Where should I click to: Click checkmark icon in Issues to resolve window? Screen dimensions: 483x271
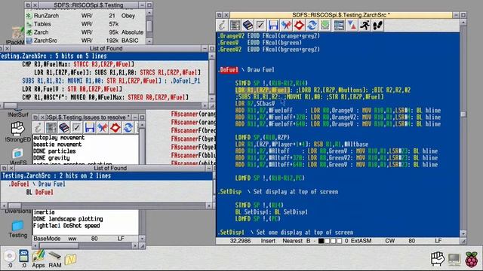(77, 127)
